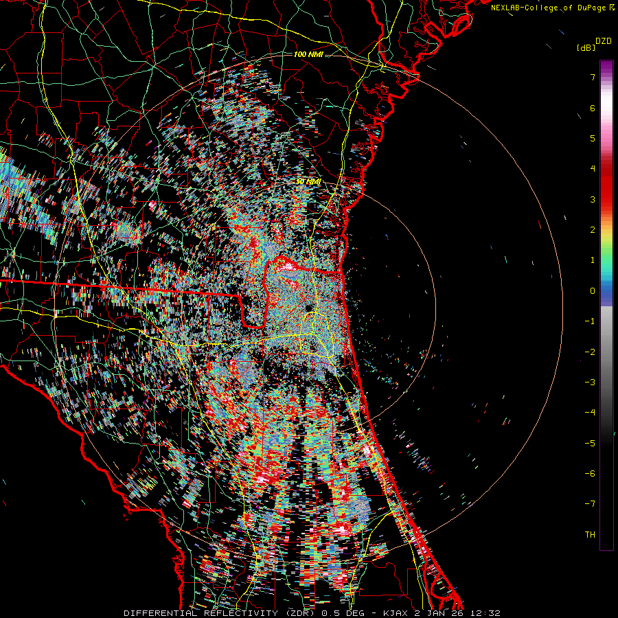The width and height of the screenshot is (618, 618).
Task: Click the 0 dB tick label on scale
Action: coord(592,291)
